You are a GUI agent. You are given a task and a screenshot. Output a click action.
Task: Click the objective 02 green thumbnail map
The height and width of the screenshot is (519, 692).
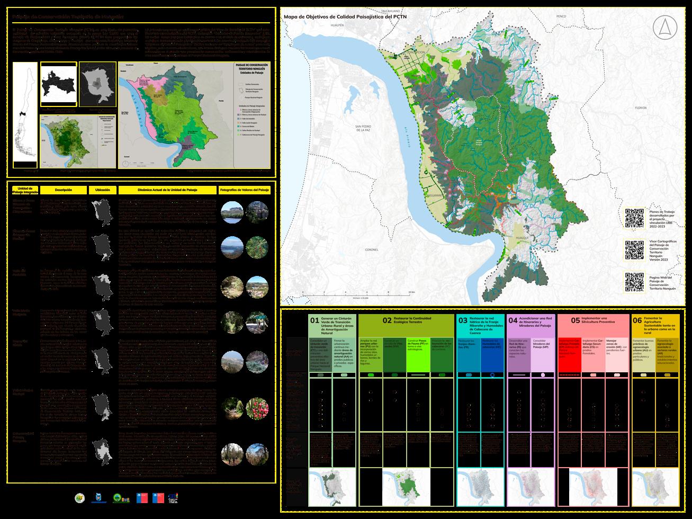(406, 486)
